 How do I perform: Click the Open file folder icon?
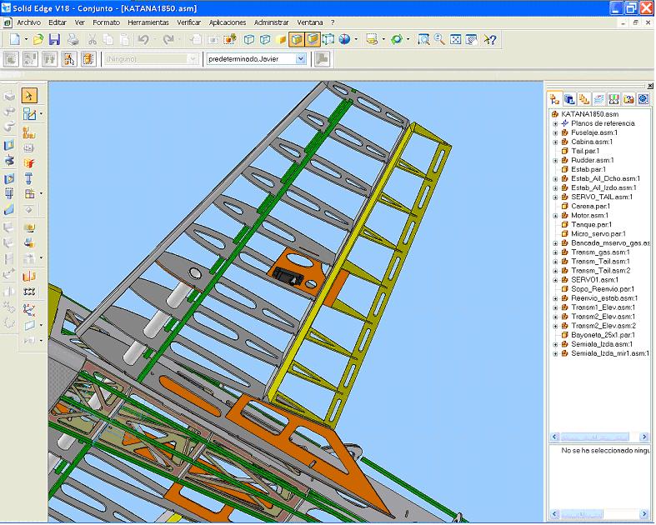coord(38,39)
